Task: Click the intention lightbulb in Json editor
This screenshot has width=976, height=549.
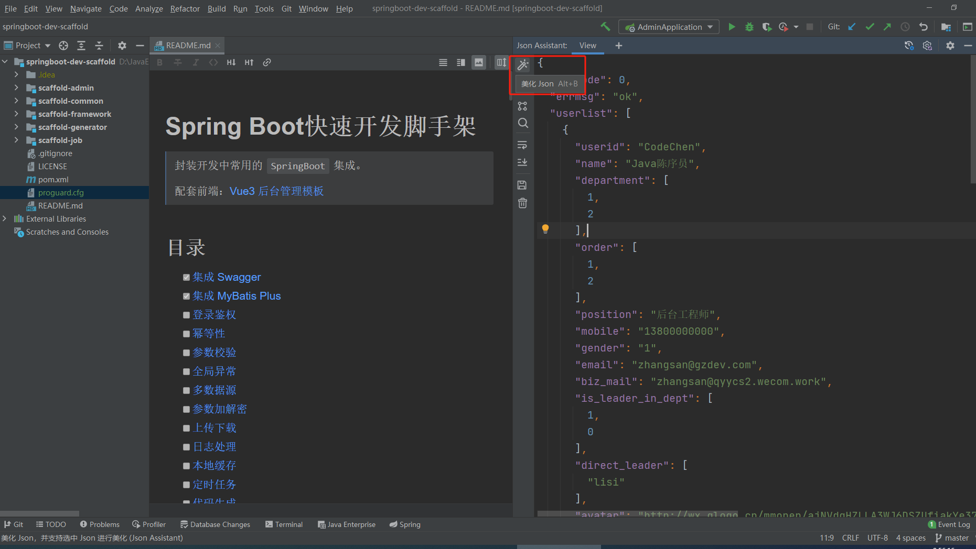Action: point(545,229)
